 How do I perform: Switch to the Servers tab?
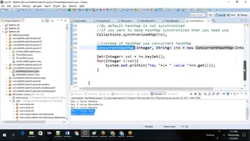tap(104, 94)
